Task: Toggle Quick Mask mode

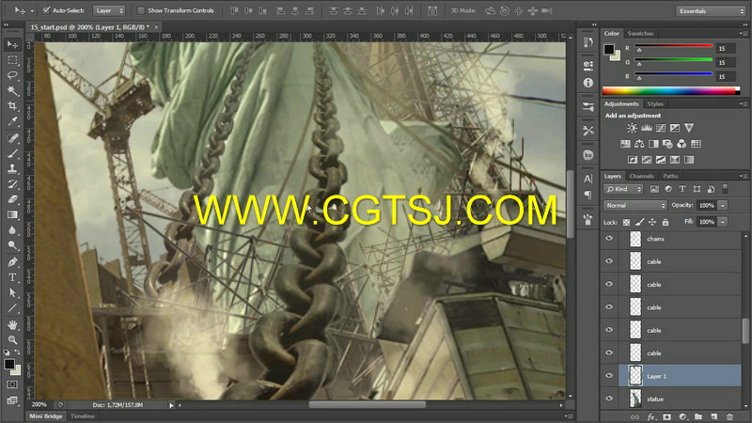Action: [x=12, y=384]
